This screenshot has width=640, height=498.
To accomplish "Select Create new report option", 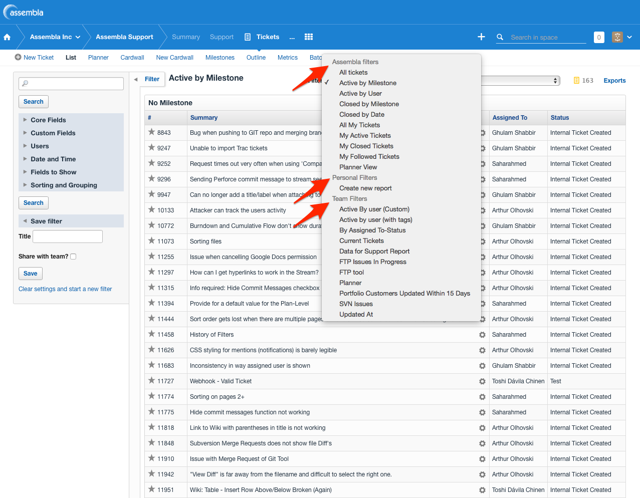I will pos(365,188).
